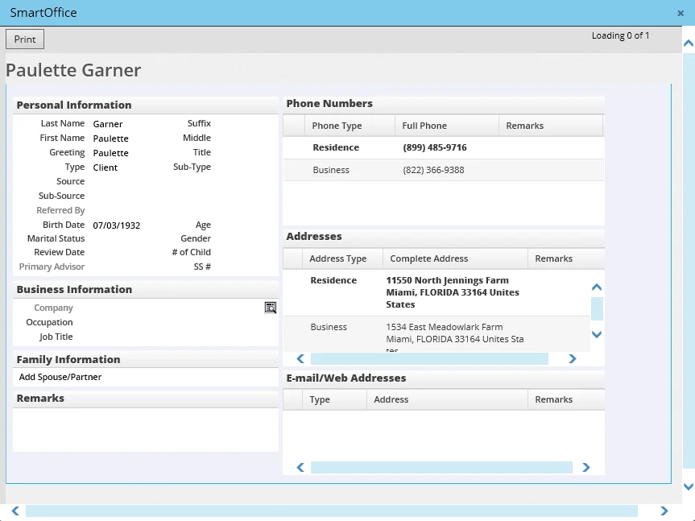Click the Print button

[x=25, y=39]
